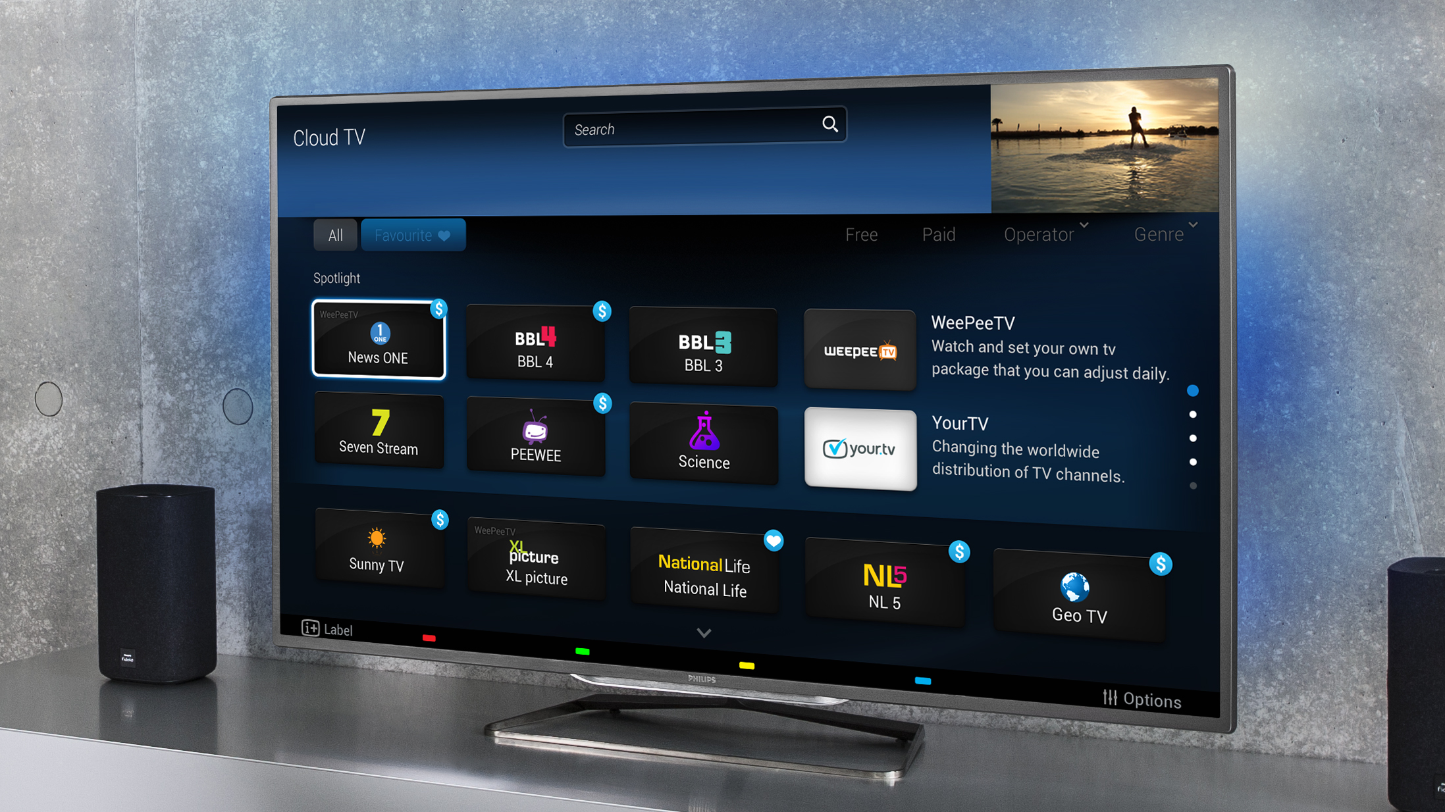Select the BBL 3 channel icon
Viewport: 1445px width, 812px height.
(x=704, y=342)
